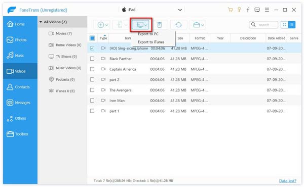Click the search magnifier icon
304x187 pixels.
[253, 25]
